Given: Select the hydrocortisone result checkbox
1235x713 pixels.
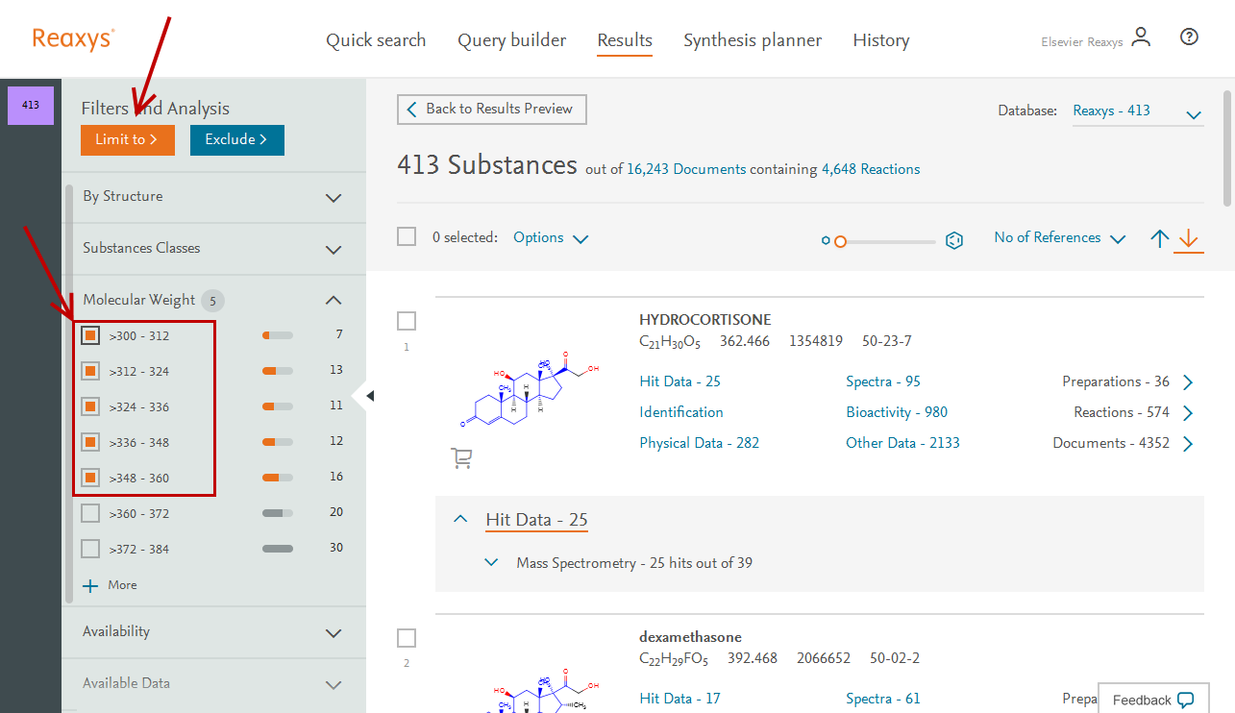Looking at the screenshot, I should click(407, 321).
